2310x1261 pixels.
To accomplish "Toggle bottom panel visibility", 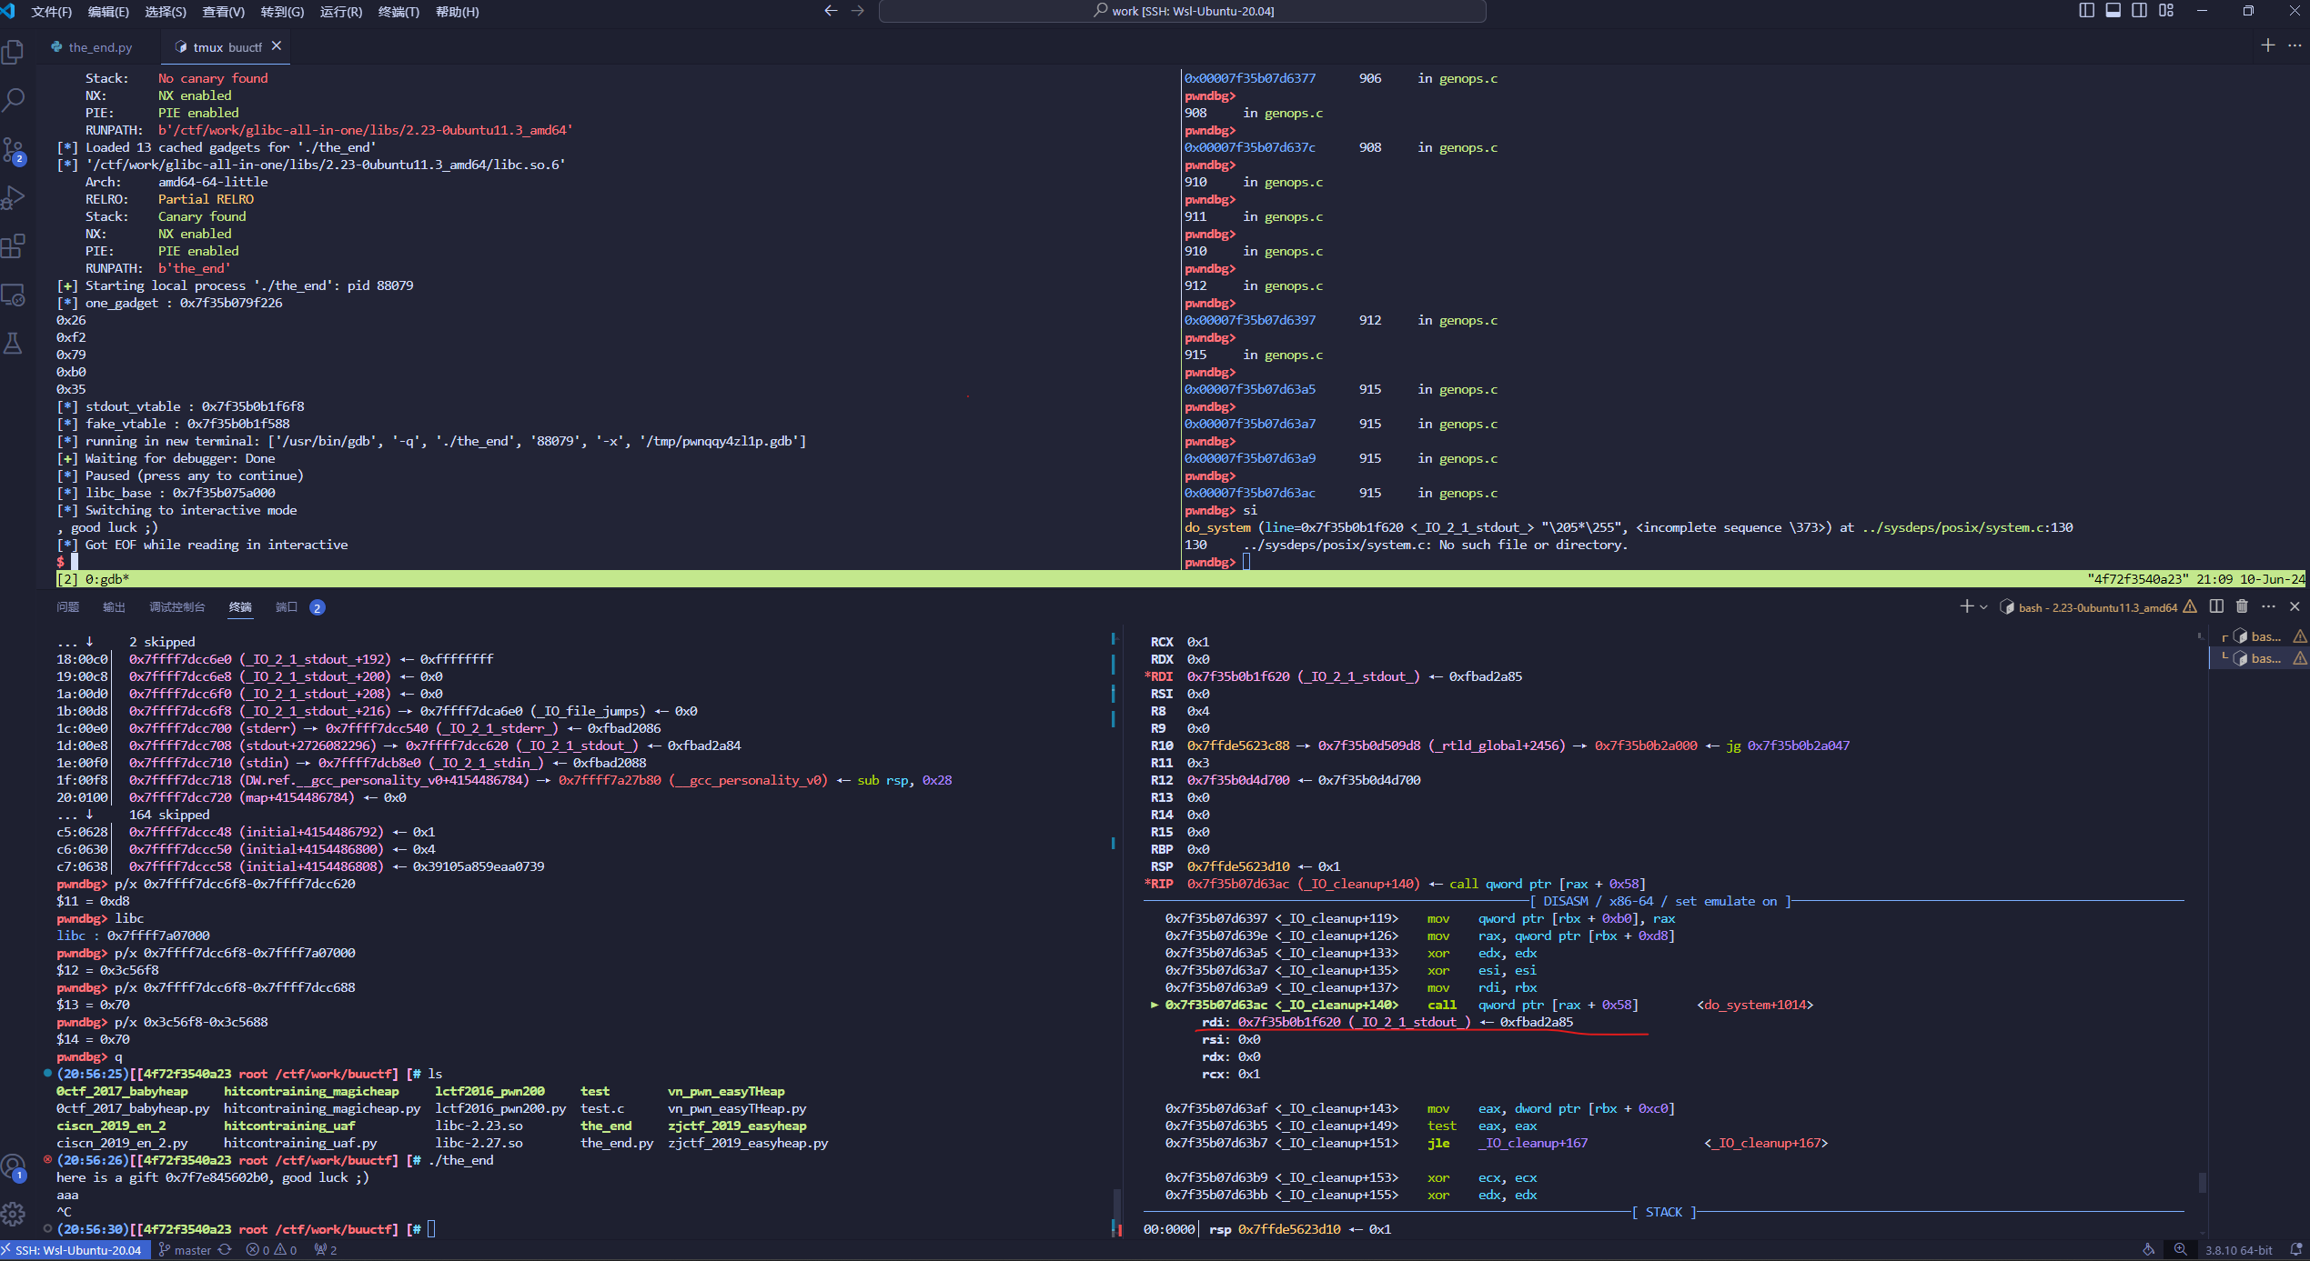I will 2113,11.
